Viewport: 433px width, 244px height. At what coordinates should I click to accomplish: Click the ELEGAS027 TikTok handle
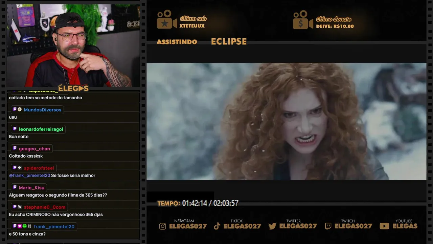tap(243, 226)
